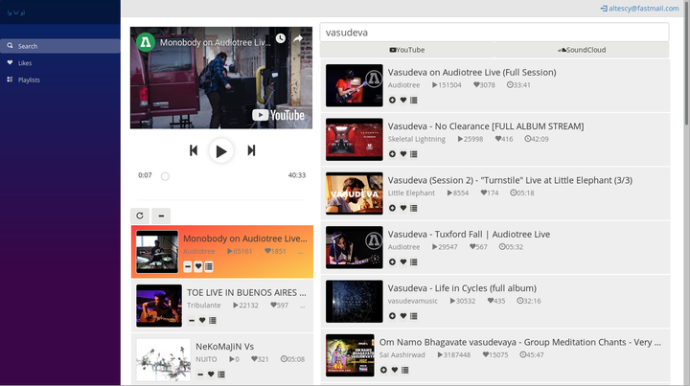Image resolution: width=690 pixels, height=386 pixels.
Task: Open the altescy@fastmail.com account link
Action: 640,9
